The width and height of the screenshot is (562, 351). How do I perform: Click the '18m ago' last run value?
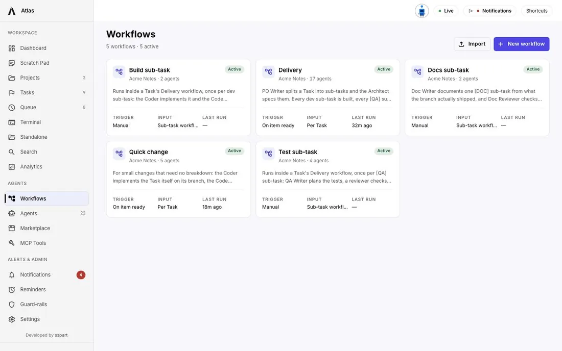212,207
